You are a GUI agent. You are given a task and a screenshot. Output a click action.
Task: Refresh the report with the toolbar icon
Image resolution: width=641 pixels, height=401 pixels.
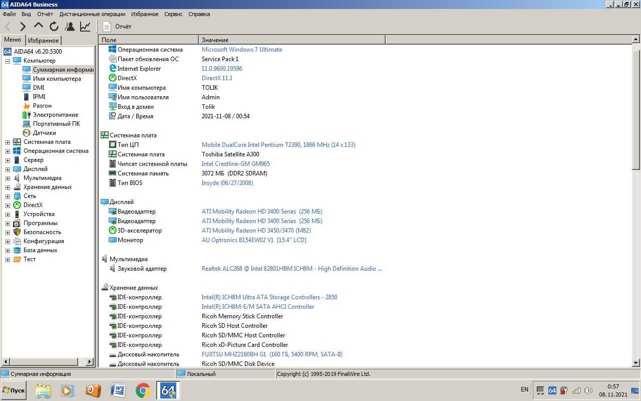click(x=54, y=26)
